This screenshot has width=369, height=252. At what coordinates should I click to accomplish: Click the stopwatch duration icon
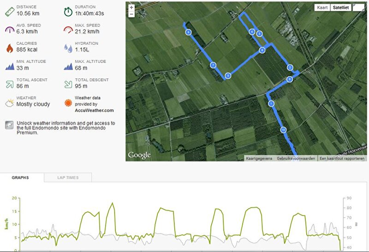[68, 12]
